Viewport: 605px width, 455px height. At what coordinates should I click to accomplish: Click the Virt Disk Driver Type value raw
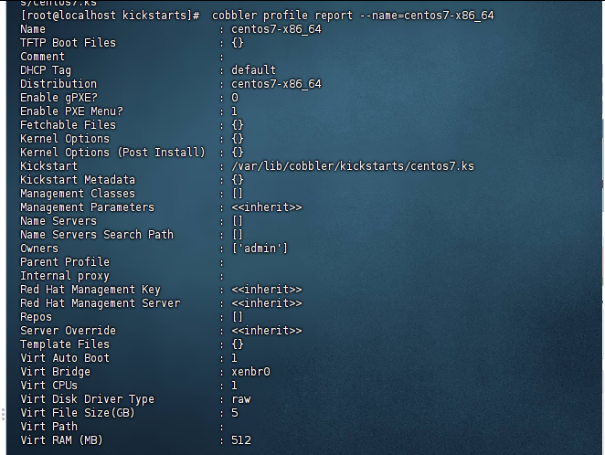point(240,399)
